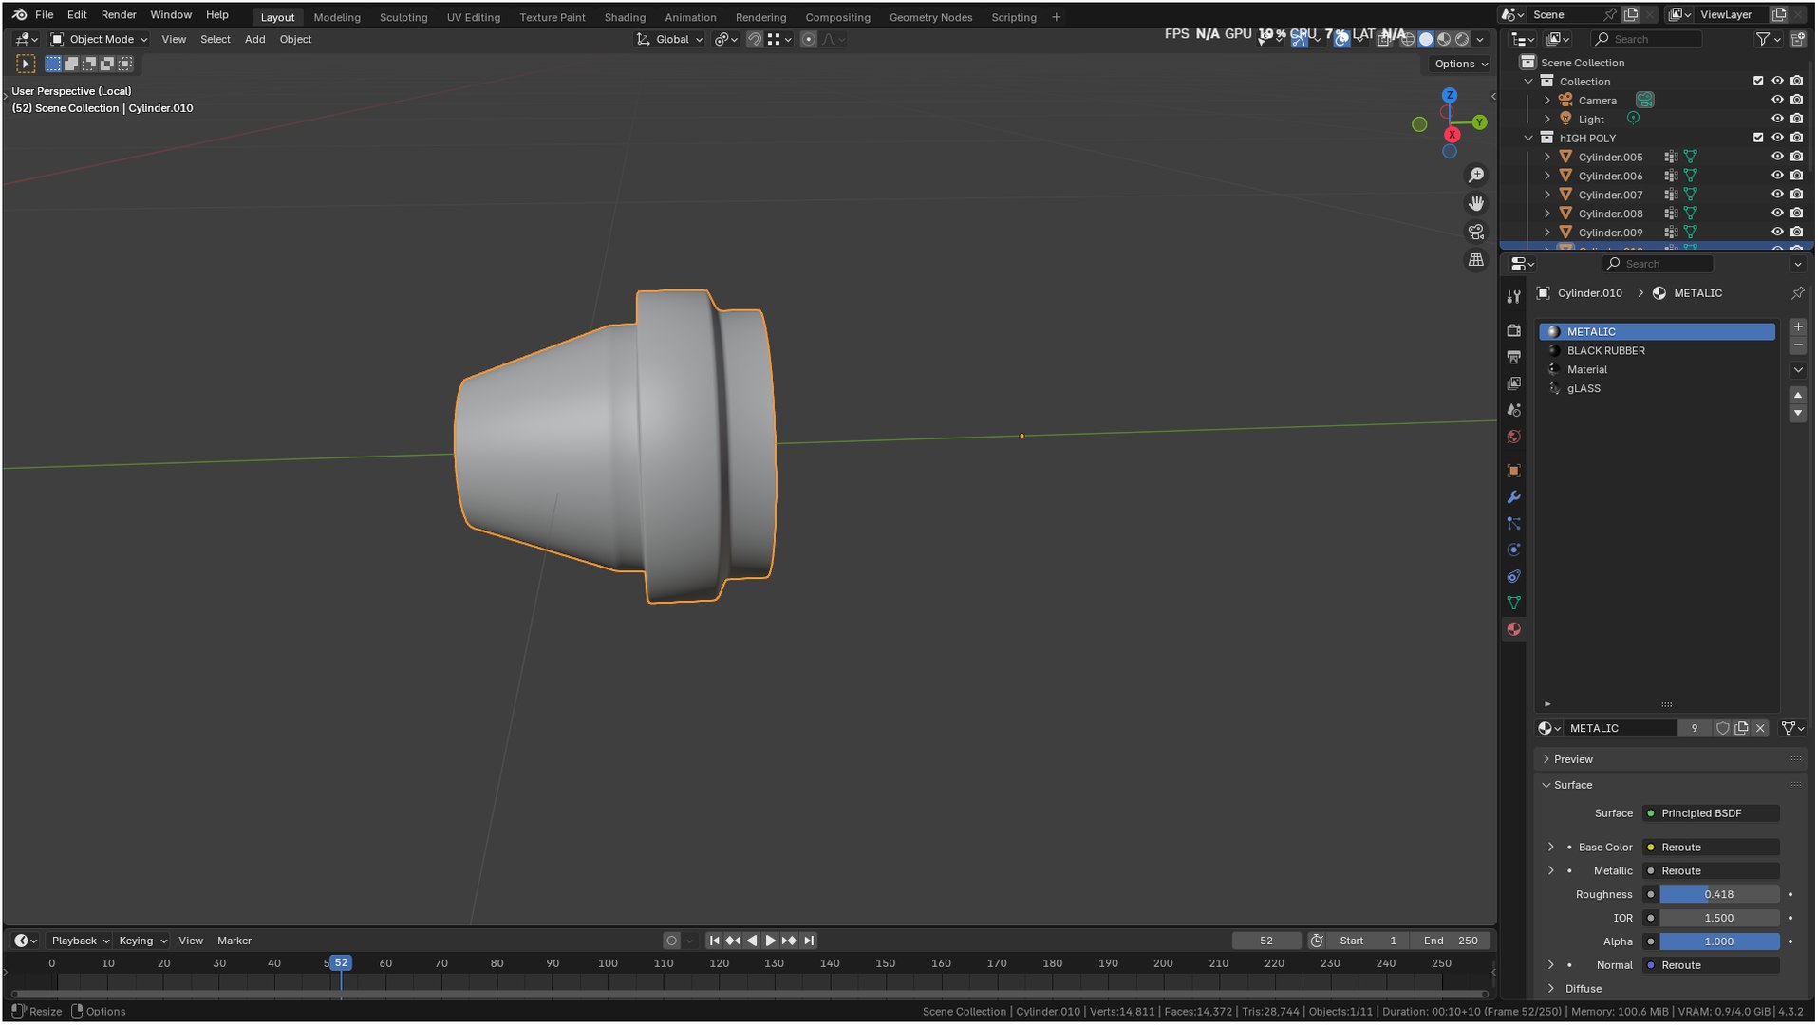Uncheck the hIGH POLY exclude checkbox
The width and height of the screenshot is (1818, 1025).
point(1757,138)
